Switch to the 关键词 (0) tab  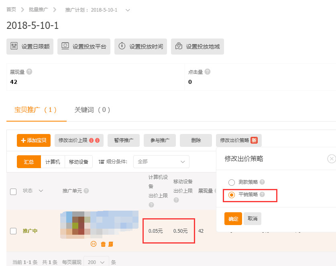92,110
